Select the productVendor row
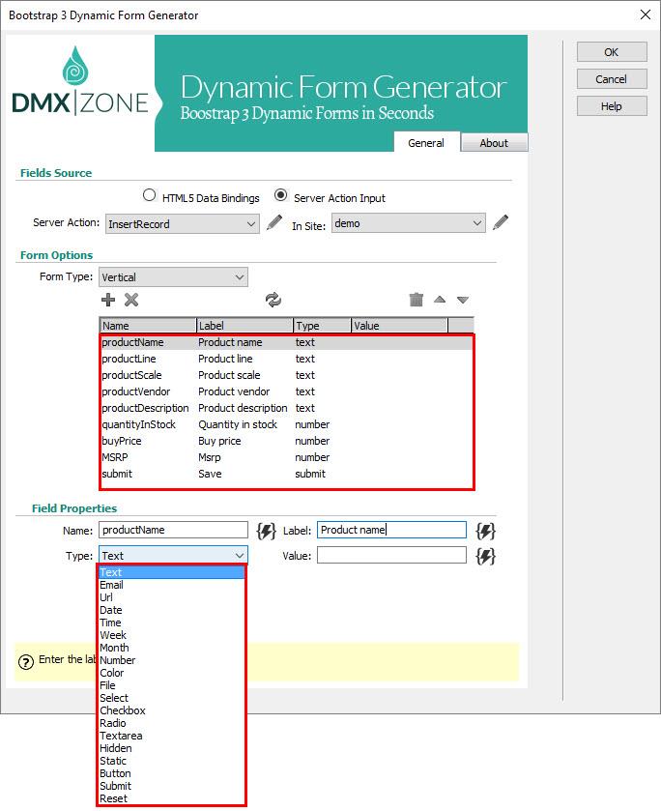Image resolution: width=661 pixels, height=811 pixels. pos(287,392)
